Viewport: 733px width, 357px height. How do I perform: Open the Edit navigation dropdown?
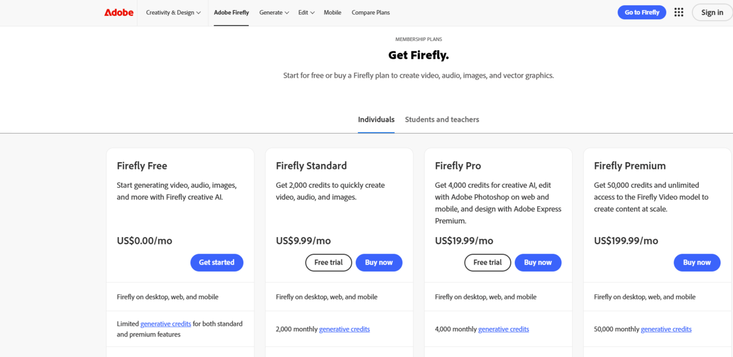coord(306,13)
